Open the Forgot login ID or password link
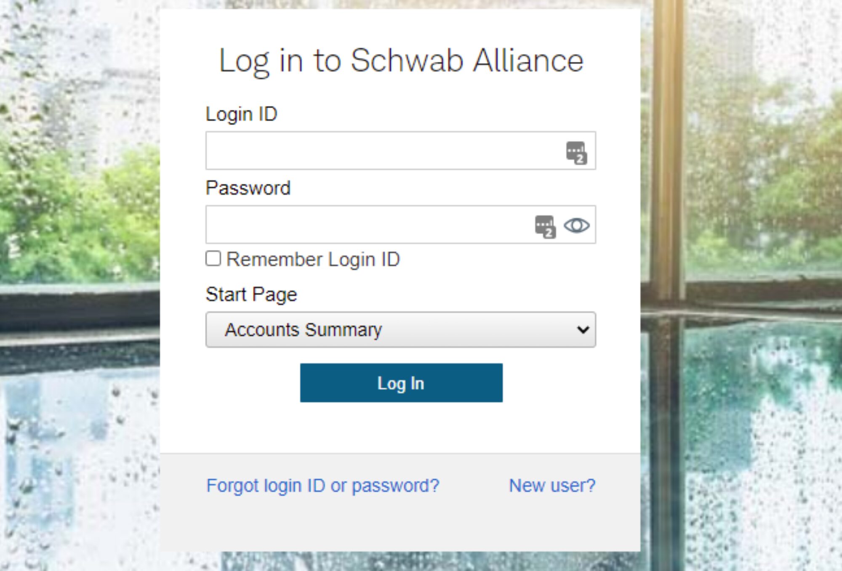Viewport: 842px width, 571px height. pos(323,486)
